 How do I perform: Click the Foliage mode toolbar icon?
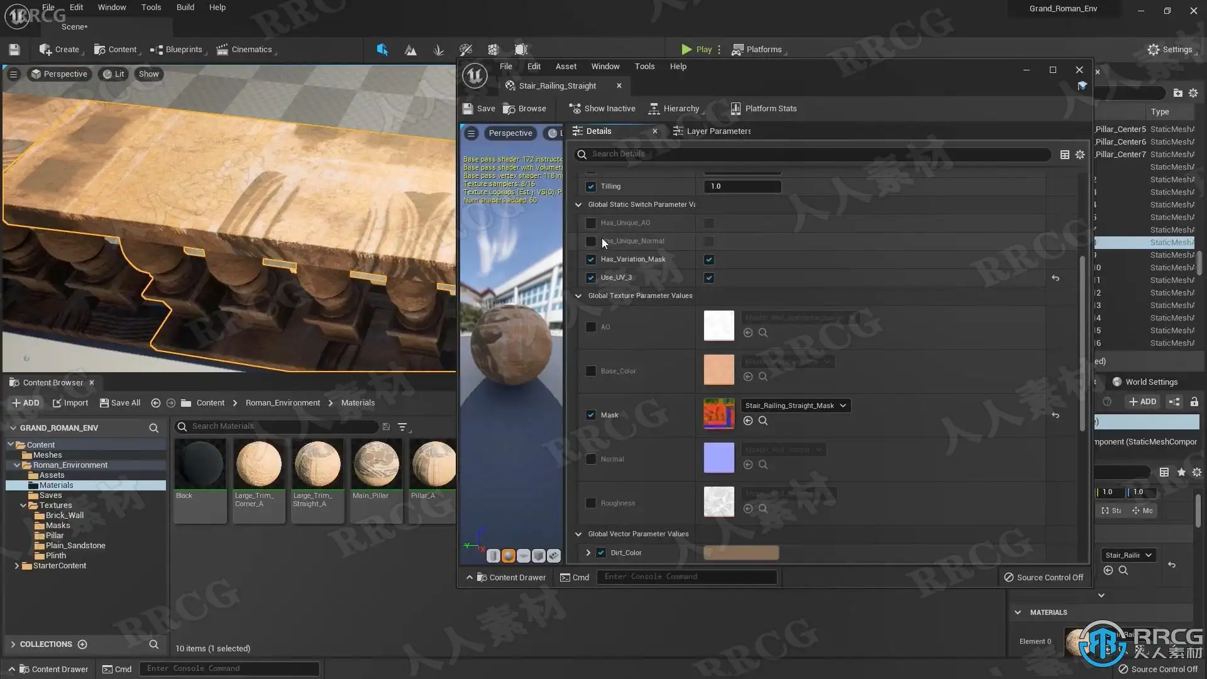(x=438, y=50)
